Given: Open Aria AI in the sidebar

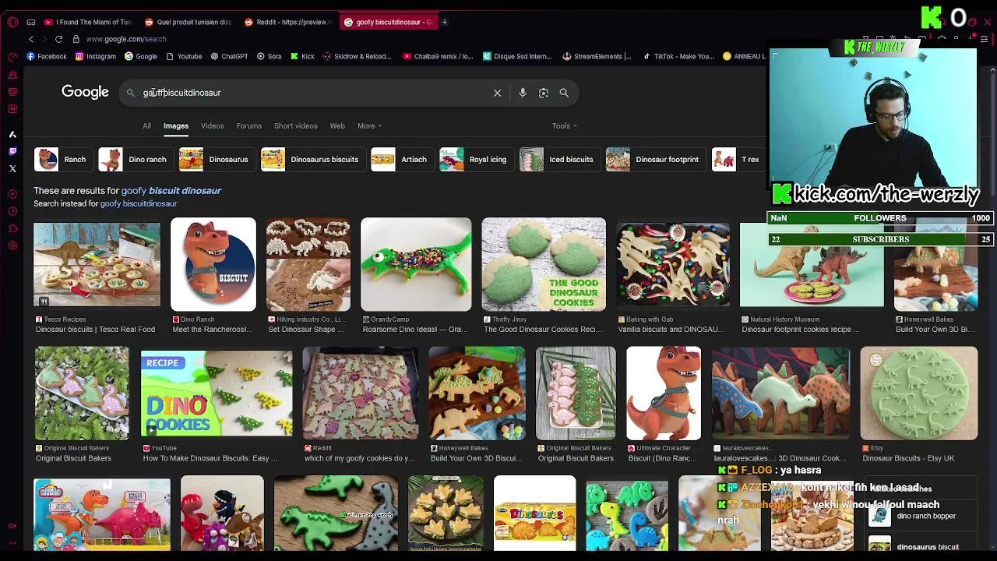Looking at the screenshot, I should pyautogui.click(x=12, y=134).
